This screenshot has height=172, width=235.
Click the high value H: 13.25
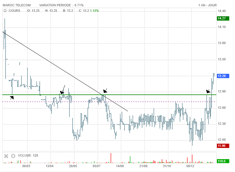pos(51,11)
